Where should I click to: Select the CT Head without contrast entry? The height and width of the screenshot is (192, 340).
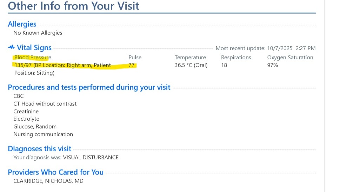coord(45,104)
